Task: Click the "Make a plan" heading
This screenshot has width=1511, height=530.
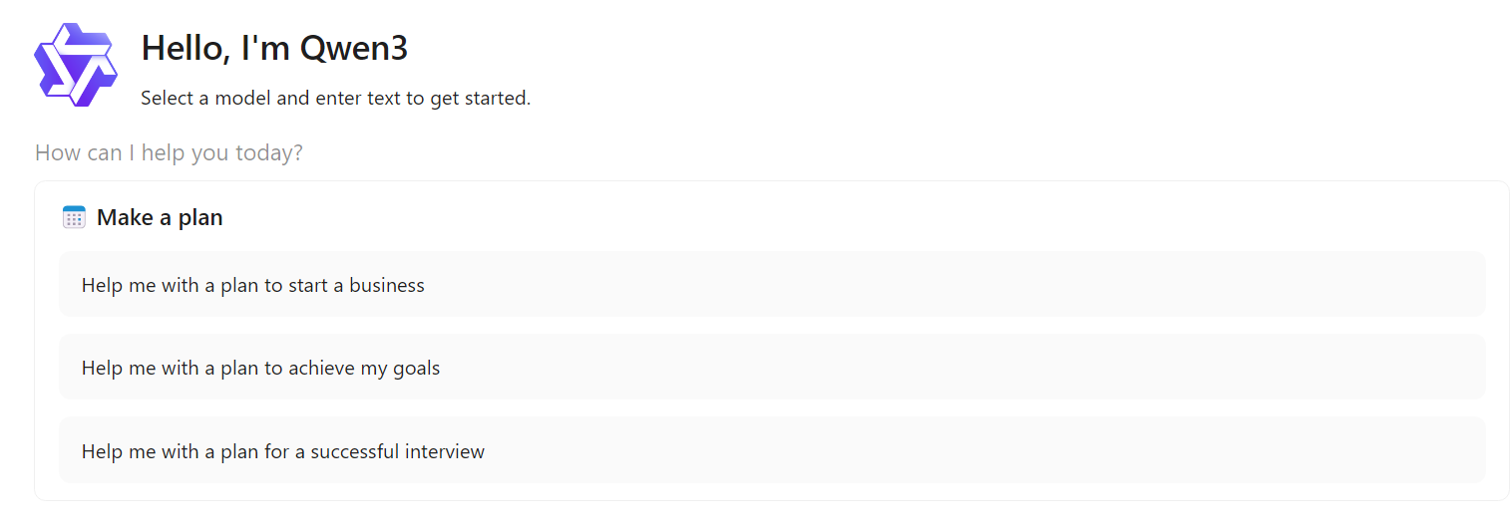Action: (x=160, y=217)
